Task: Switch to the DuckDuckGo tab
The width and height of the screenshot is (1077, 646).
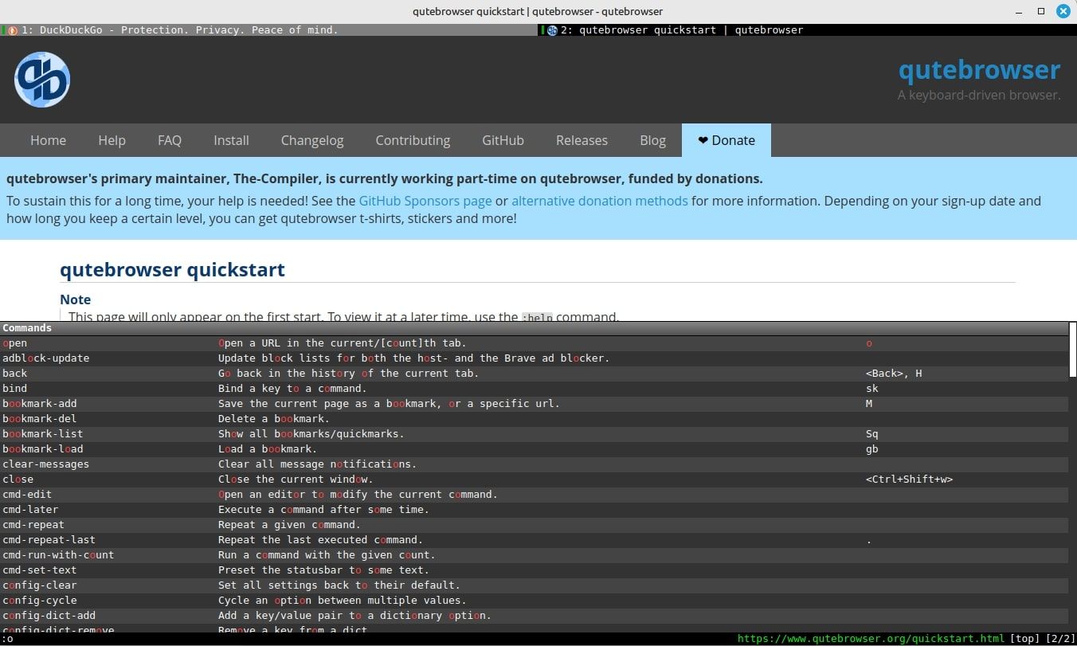Action: [269, 30]
